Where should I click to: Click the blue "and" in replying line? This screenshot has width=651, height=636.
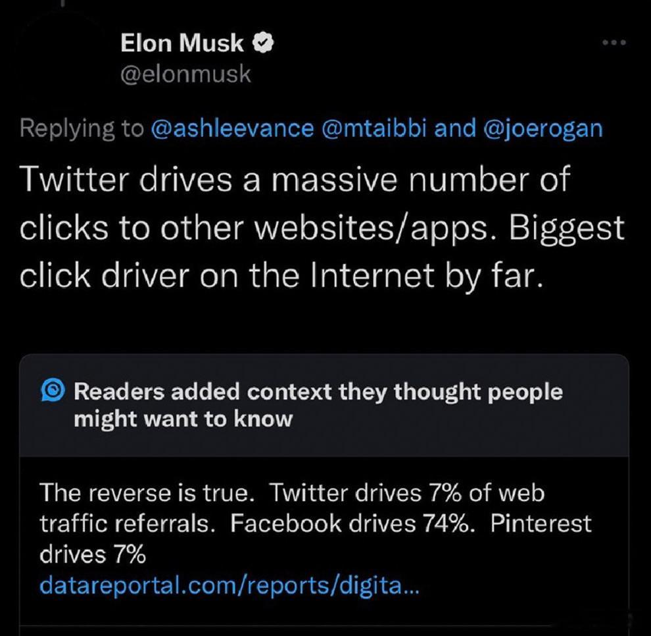click(x=455, y=128)
